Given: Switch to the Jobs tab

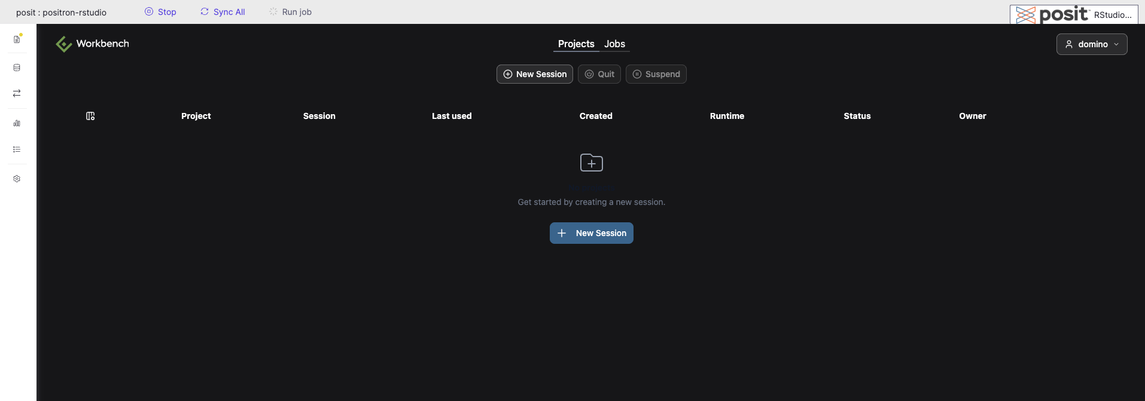Looking at the screenshot, I should point(614,44).
